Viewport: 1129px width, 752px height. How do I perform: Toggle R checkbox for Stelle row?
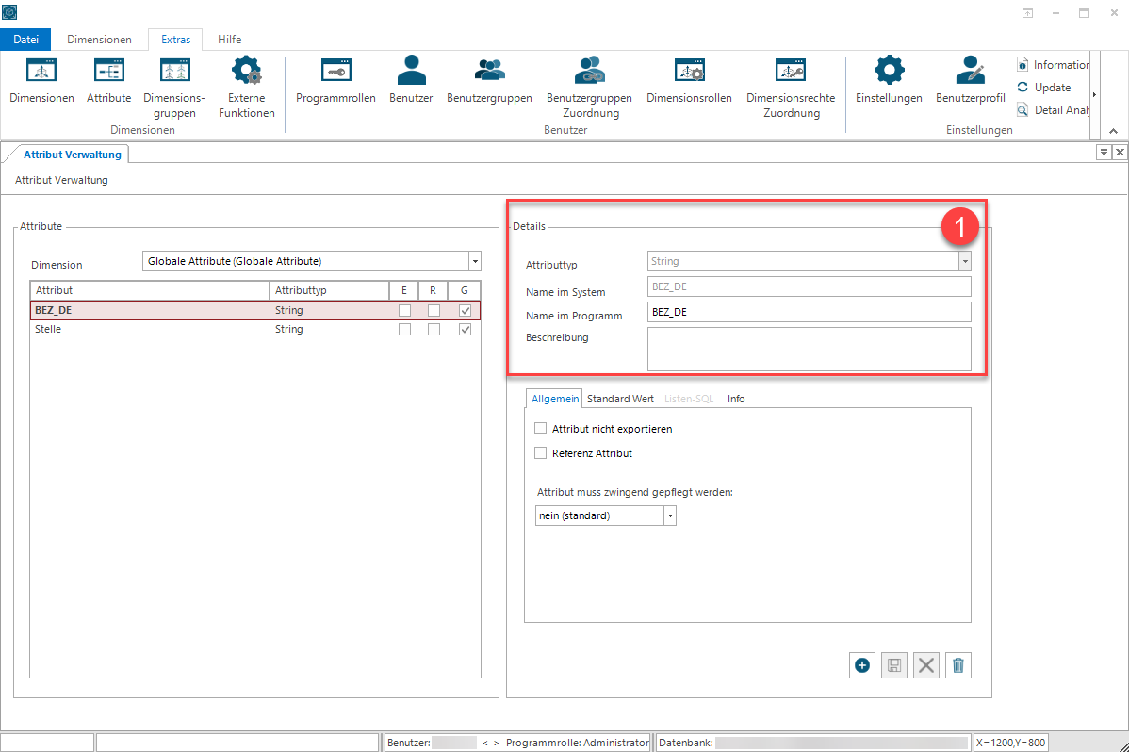(434, 329)
